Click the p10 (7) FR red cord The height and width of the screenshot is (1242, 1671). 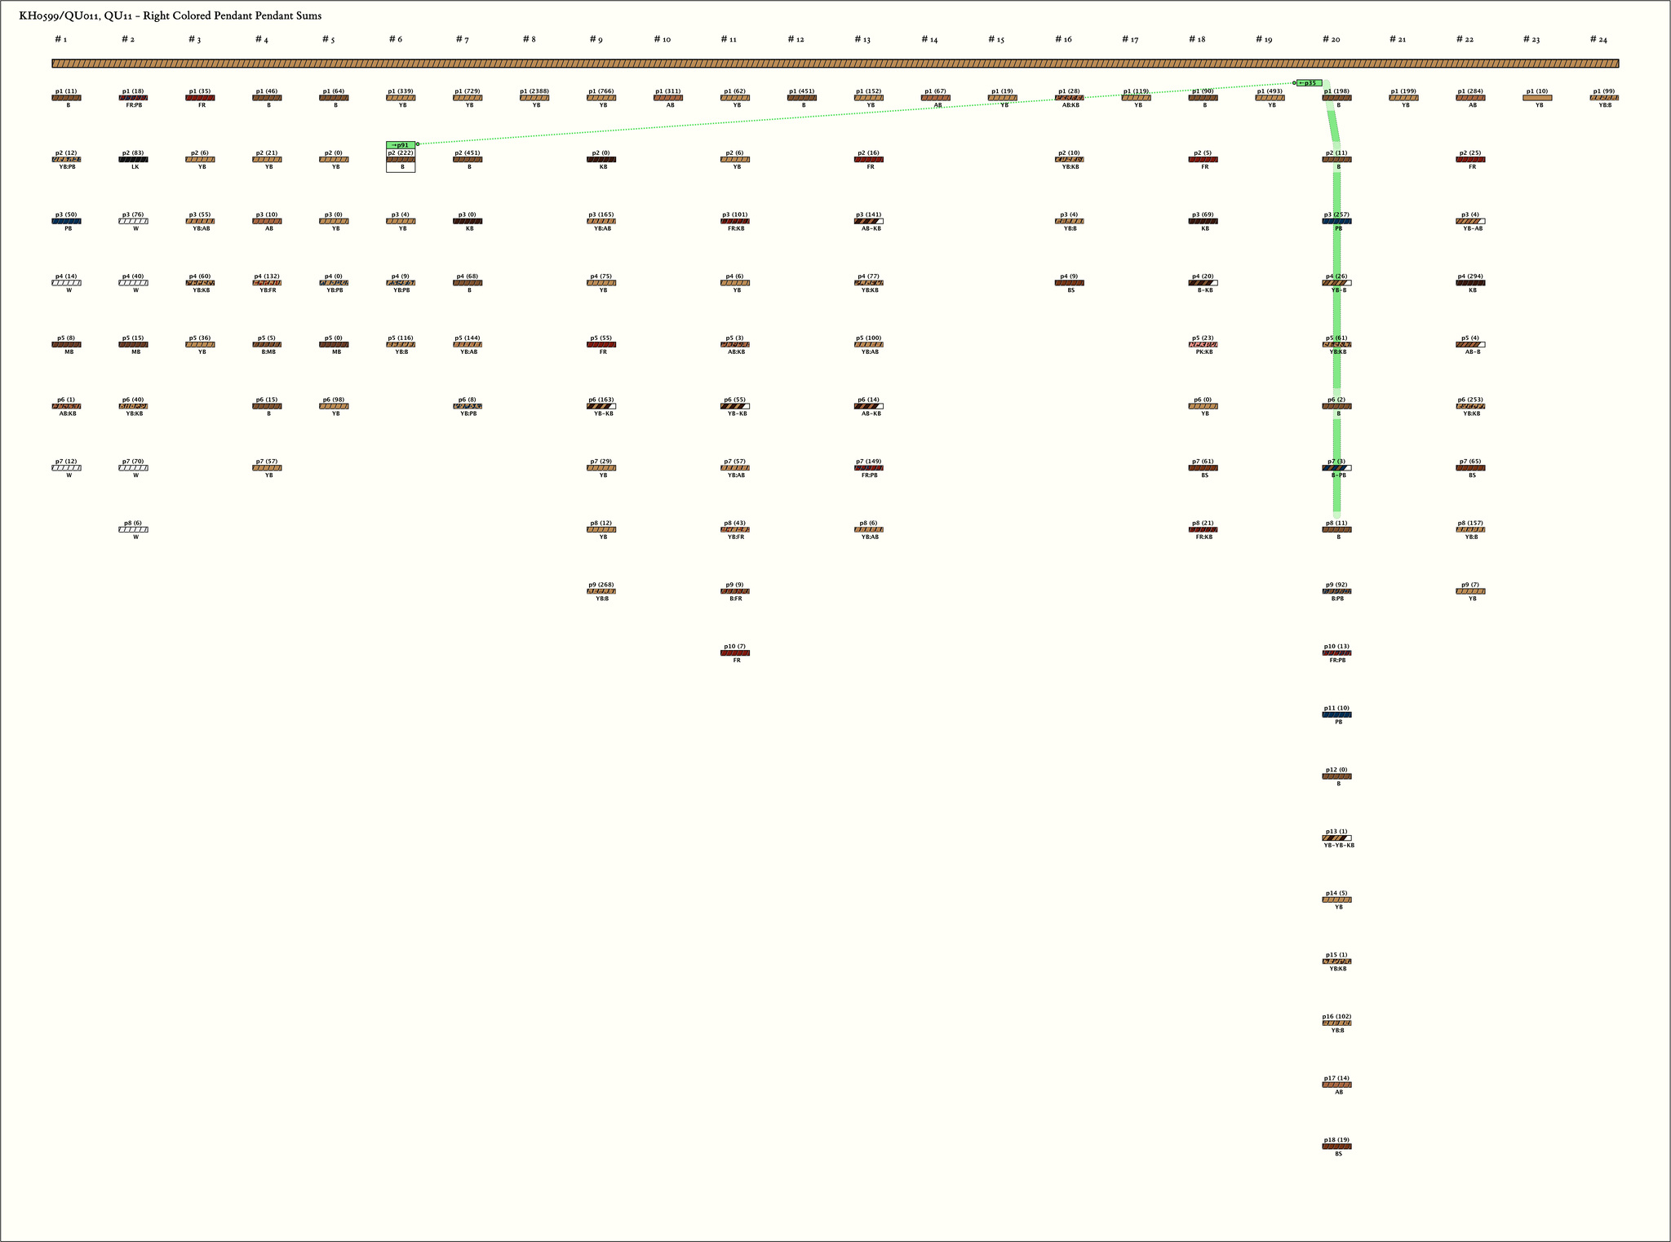pyautogui.click(x=735, y=653)
